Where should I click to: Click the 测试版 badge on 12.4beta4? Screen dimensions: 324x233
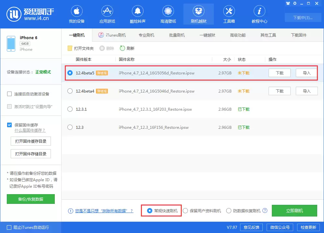[102, 91]
